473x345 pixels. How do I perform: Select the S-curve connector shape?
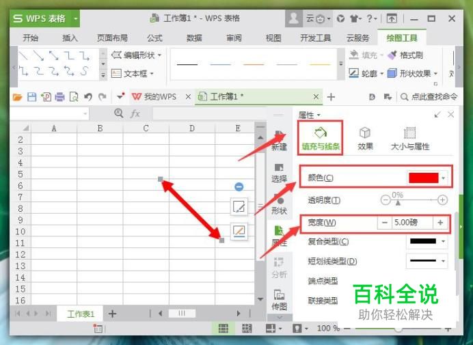pyautogui.click(x=85, y=71)
